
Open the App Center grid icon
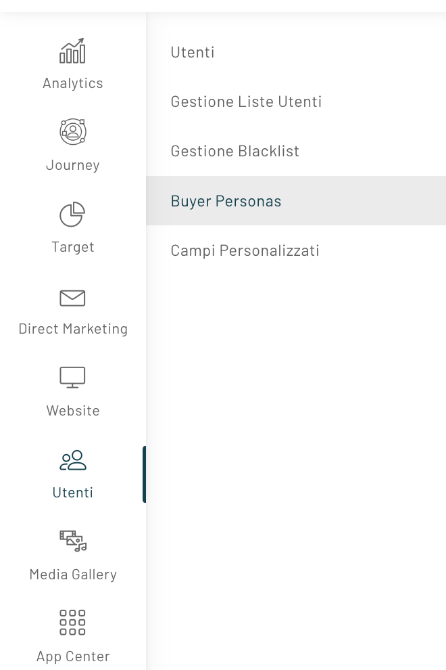pyautogui.click(x=72, y=623)
